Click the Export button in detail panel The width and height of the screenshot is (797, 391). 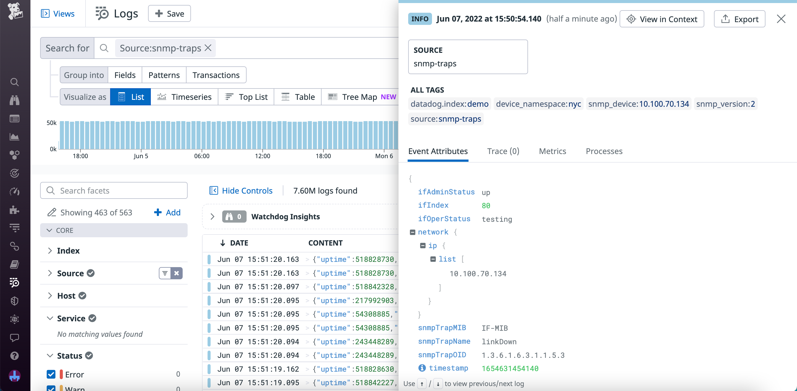tap(739, 19)
